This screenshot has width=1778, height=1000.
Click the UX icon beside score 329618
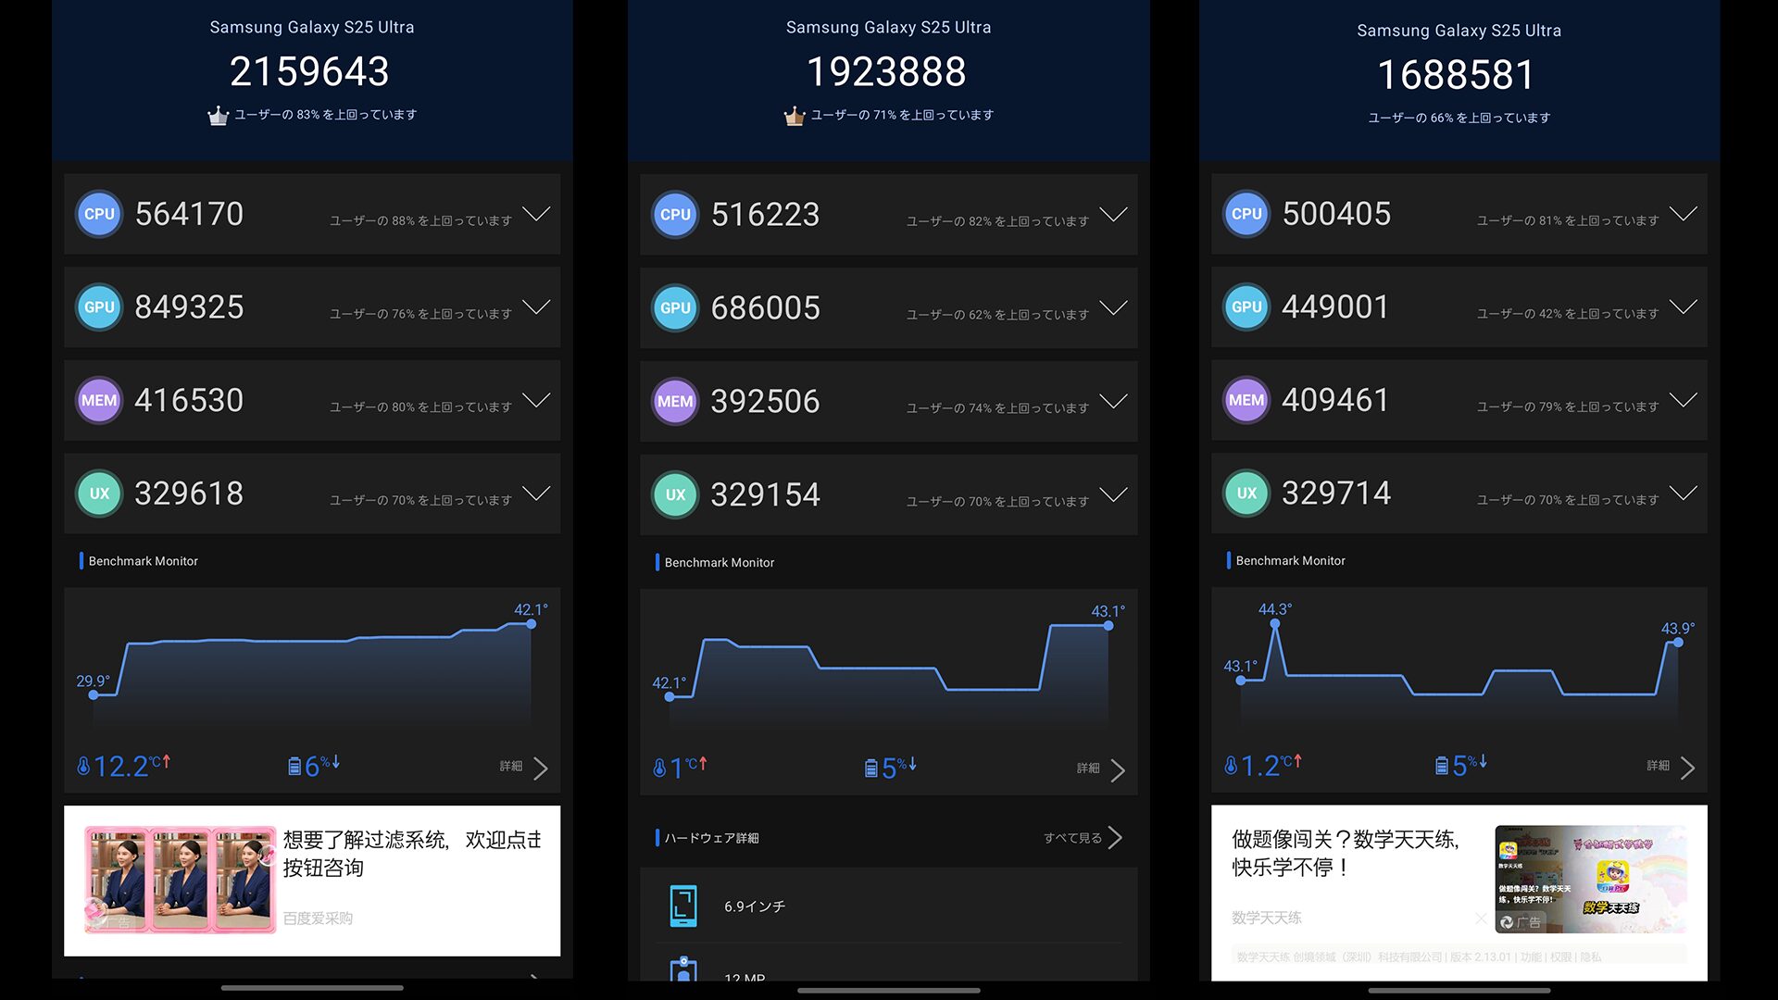coord(99,494)
